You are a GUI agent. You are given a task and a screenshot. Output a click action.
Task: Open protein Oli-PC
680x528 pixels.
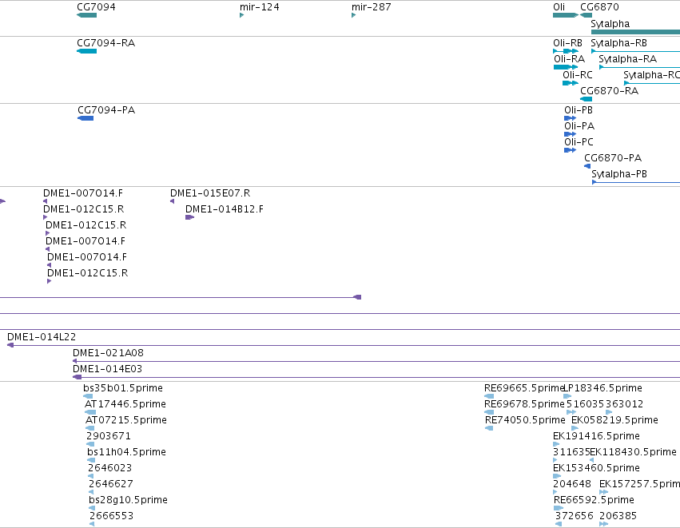[x=571, y=150]
